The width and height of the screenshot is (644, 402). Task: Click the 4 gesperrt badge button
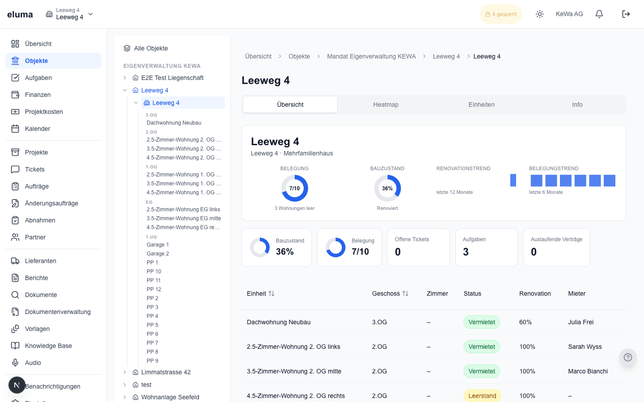click(501, 14)
